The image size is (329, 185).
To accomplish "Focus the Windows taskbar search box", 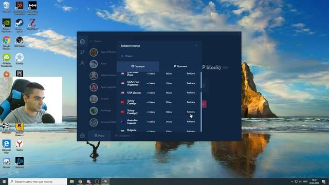I will (38, 181).
